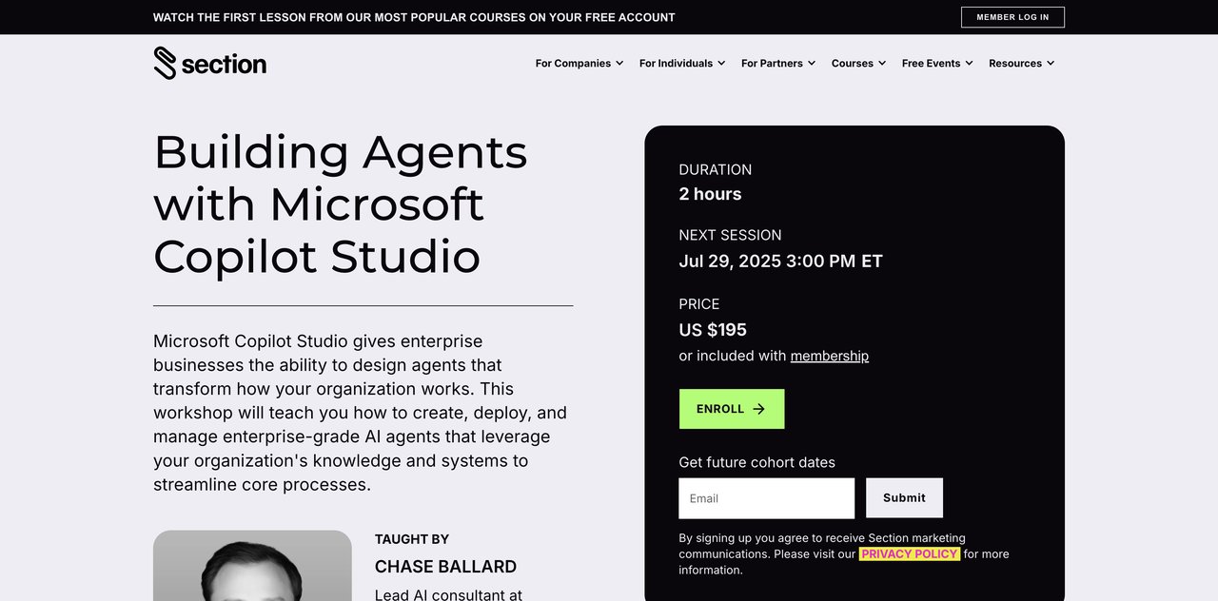Click the Next Session label
The width and height of the screenshot is (1218, 601).
pyautogui.click(x=730, y=235)
